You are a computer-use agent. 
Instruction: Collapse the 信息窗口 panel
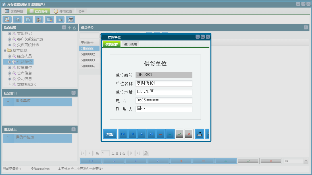(73, 93)
